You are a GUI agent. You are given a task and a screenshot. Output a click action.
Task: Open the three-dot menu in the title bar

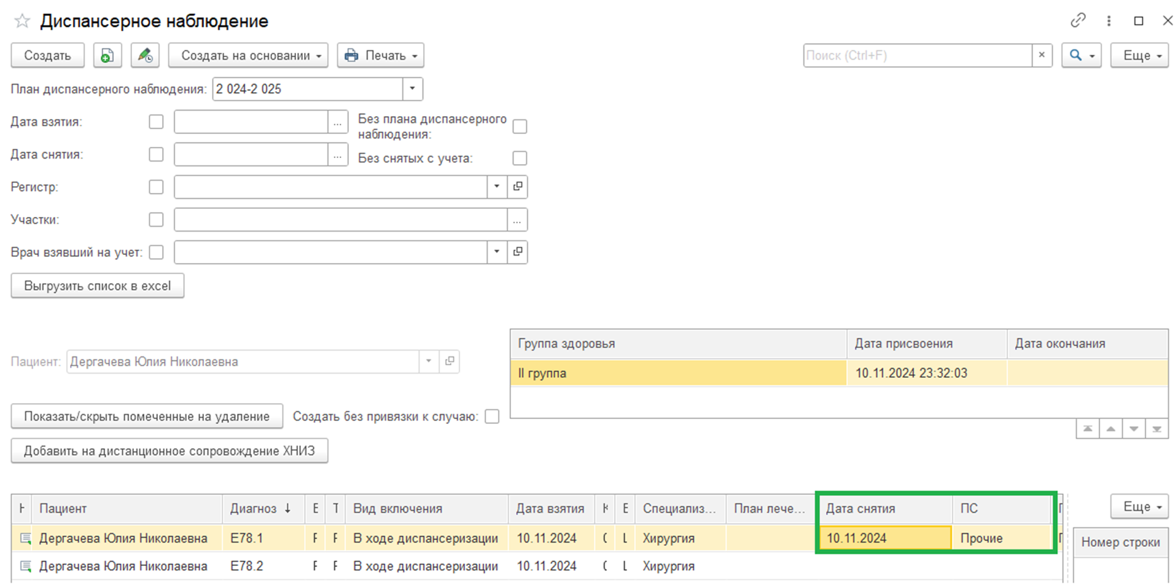tap(1109, 21)
